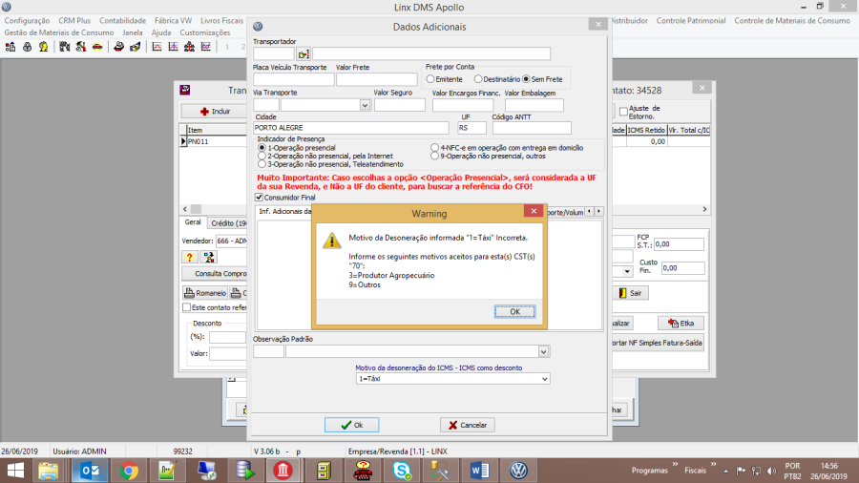Click the item grid scroll left arrow
Screen dimensions: 859x483
[x=185, y=209]
